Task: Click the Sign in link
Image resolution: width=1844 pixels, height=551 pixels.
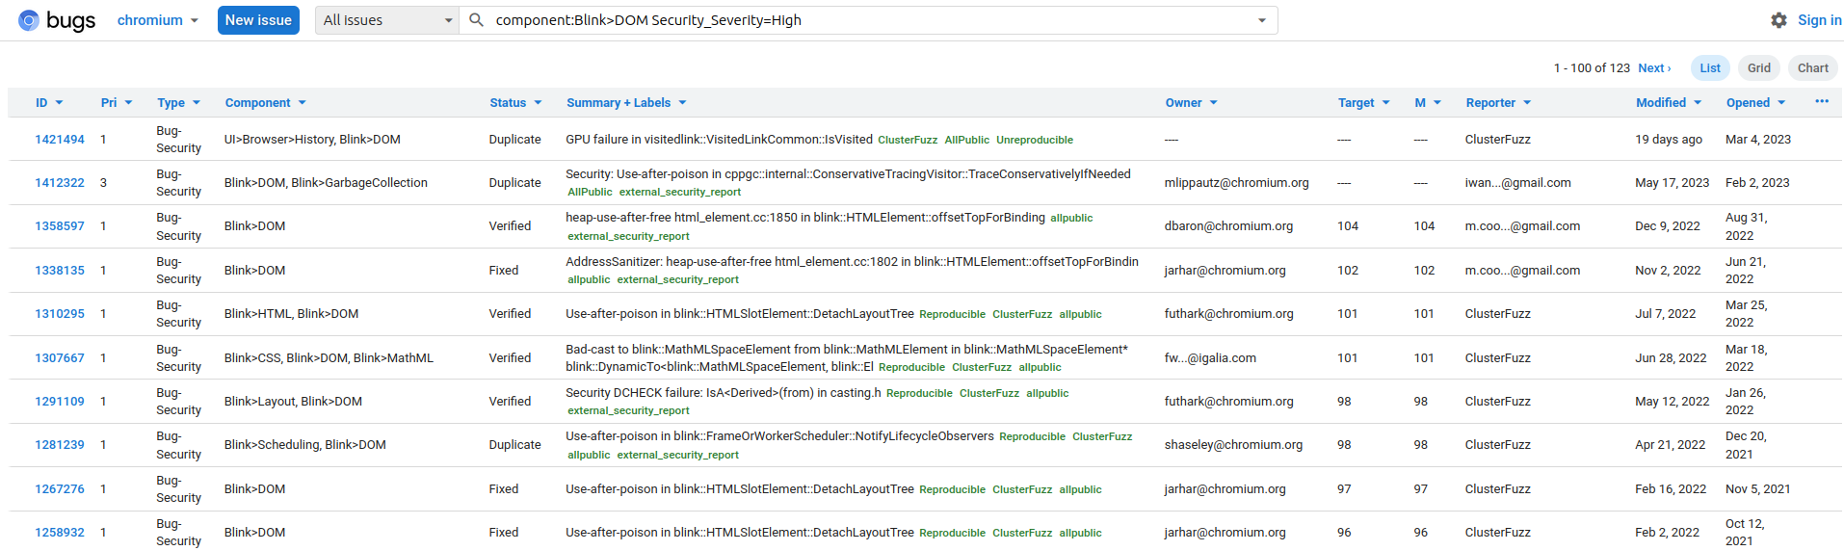Action: [x=1819, y=20]
